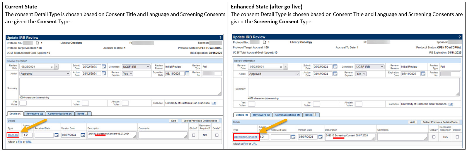Open Submit Date calendar in Current State panel
Screen dimensions: 467x151
[104, 67]
